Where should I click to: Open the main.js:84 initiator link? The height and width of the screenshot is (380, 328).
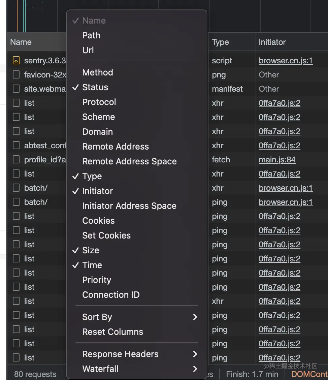tap(277, 160)
